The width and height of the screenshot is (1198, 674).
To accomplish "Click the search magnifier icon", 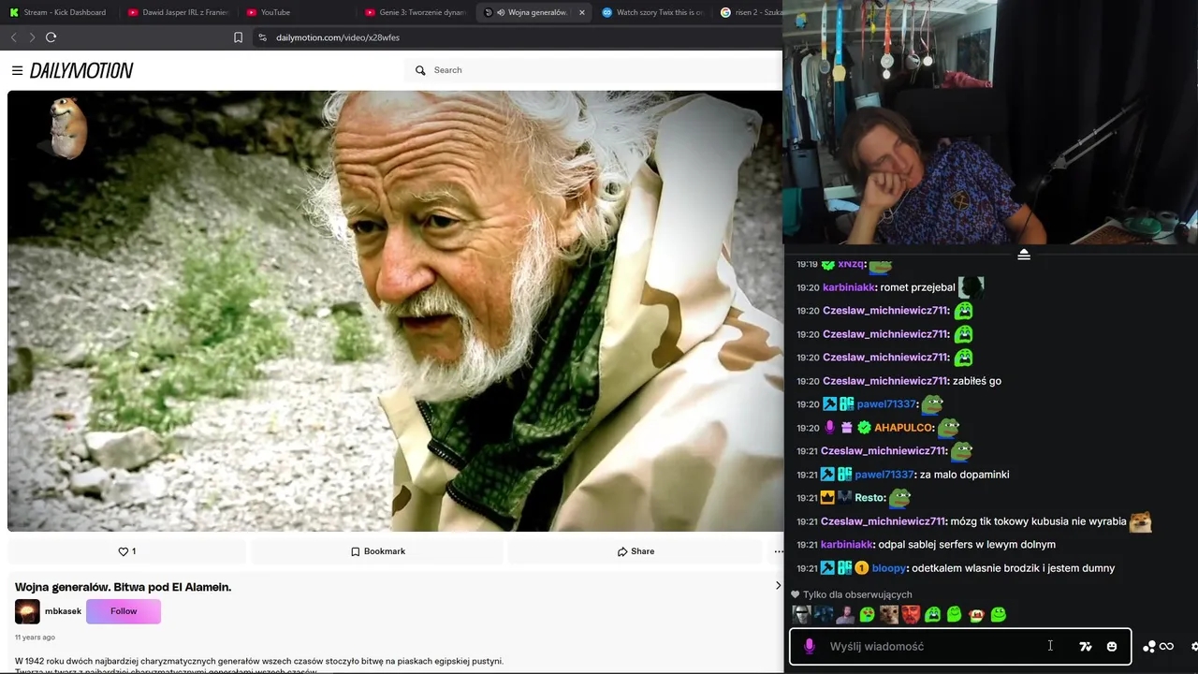I will (x=420, y=70).
